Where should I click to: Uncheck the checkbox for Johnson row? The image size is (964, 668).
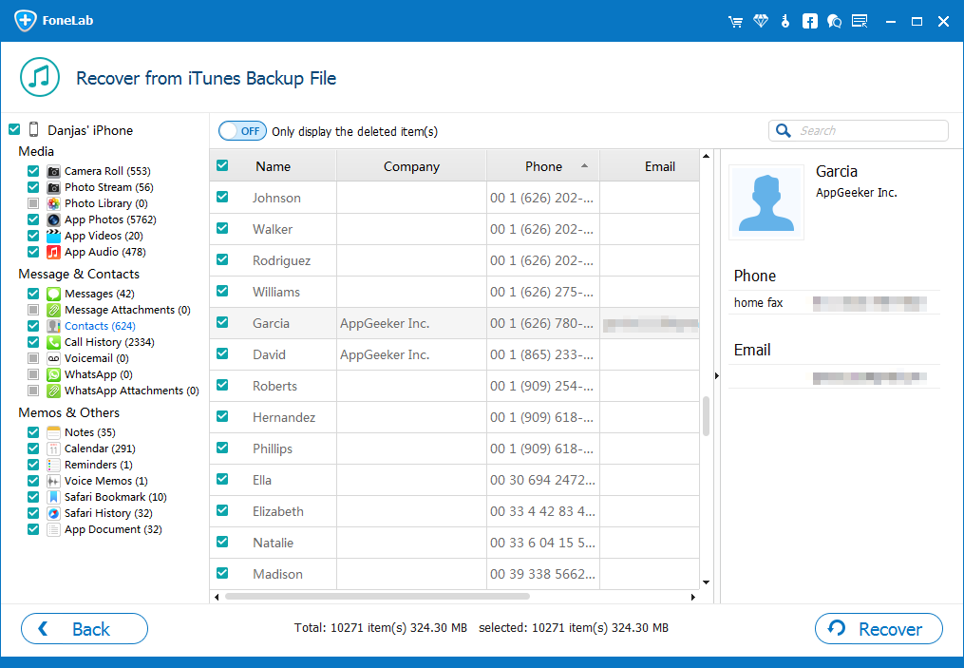coord(222,198)
